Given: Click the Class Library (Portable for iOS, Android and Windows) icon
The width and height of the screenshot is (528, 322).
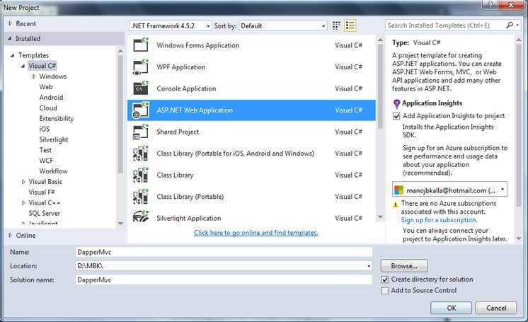Looking at the screenshot, I should 141,154.
